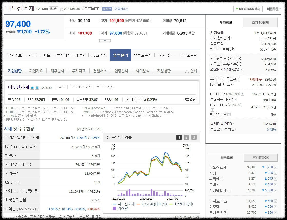Open the 시세 tab
The height and width of the screenshot is (220, 287).
point(32,55)
